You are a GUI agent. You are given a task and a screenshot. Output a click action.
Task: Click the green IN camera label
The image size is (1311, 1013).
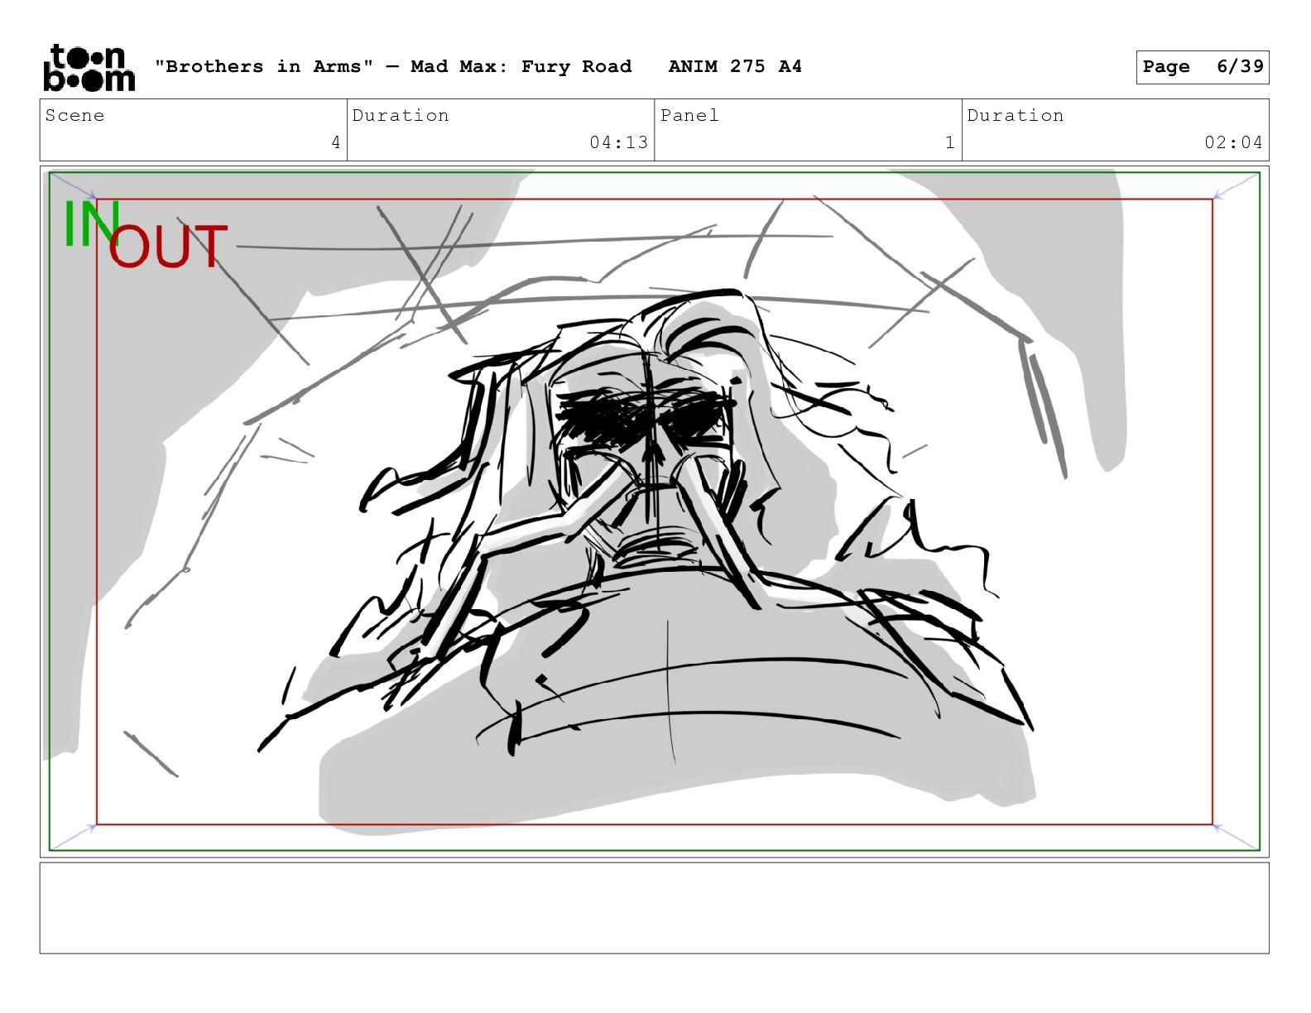pos(91,224)
